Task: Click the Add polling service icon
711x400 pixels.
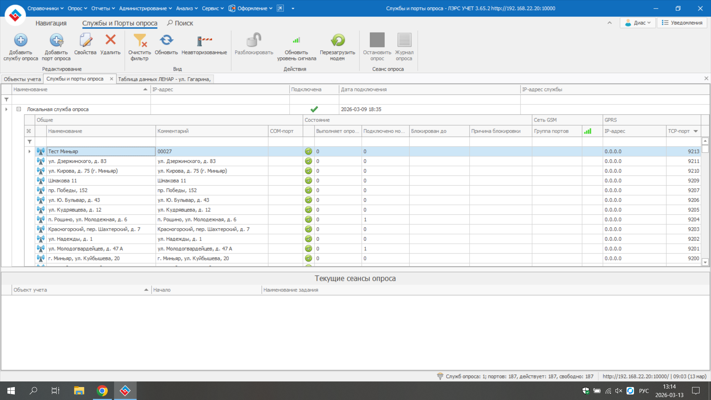Action: point(21,40)
